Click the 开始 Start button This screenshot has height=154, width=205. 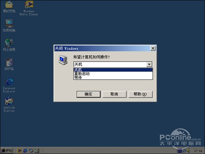7,151
